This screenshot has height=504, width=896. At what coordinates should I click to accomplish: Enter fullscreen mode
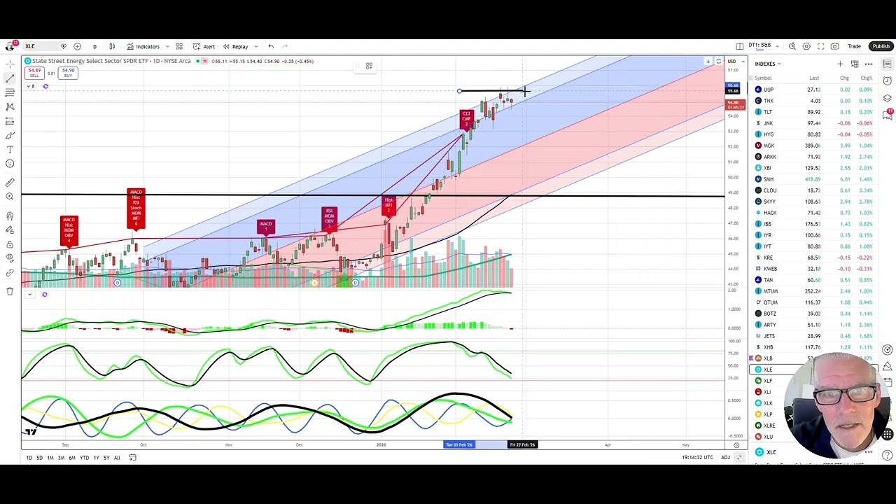pyautogui.click(x=820, y=46)
